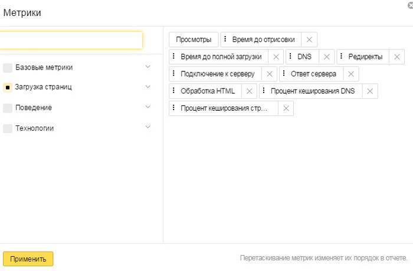Expand the Загрузка страниц section arrow
The width and height of the screenshot is (413, 271).
coord(147,87)
